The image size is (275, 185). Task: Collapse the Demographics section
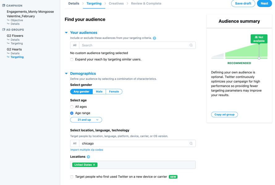[66, 73]
